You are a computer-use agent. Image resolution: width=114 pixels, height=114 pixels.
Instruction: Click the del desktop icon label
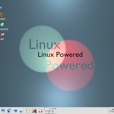point(2,39)
